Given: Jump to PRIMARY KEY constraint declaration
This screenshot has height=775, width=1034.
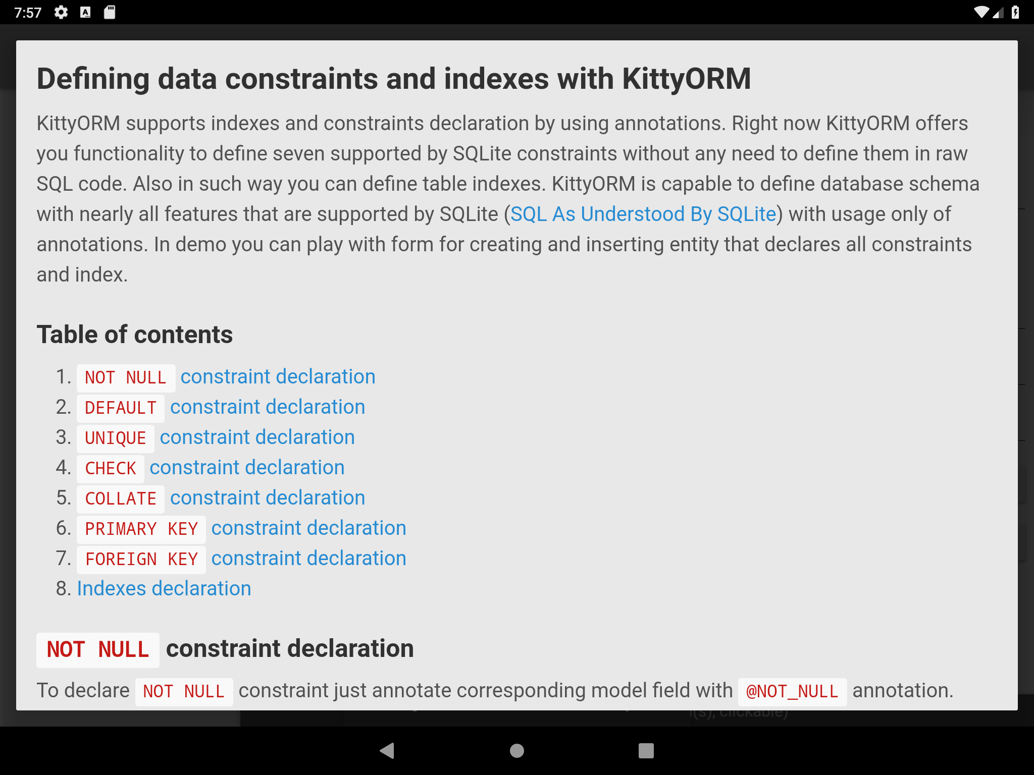Looking at the screenshot, I should pos(242,528).
